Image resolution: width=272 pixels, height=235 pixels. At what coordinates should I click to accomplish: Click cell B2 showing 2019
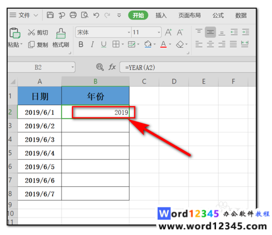pyautogui.click(x=95, y=112)
